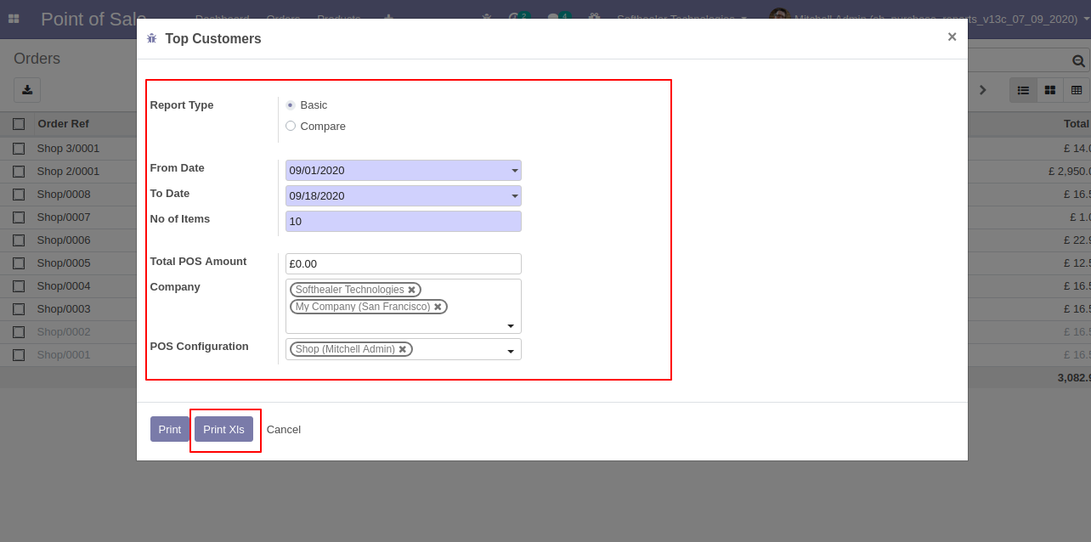Check the Shop/0006 row checkbox
Screen dimensions: 1091x542
click(x=19, y=240)
